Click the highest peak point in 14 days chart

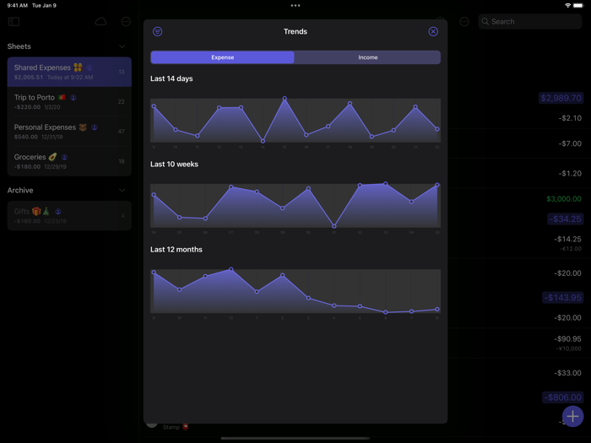tap(285, 99)
